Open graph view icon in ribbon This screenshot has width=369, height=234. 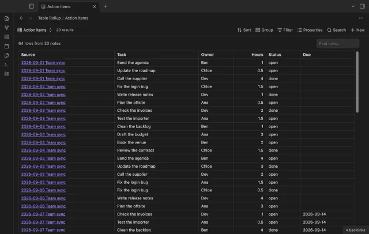6,28
